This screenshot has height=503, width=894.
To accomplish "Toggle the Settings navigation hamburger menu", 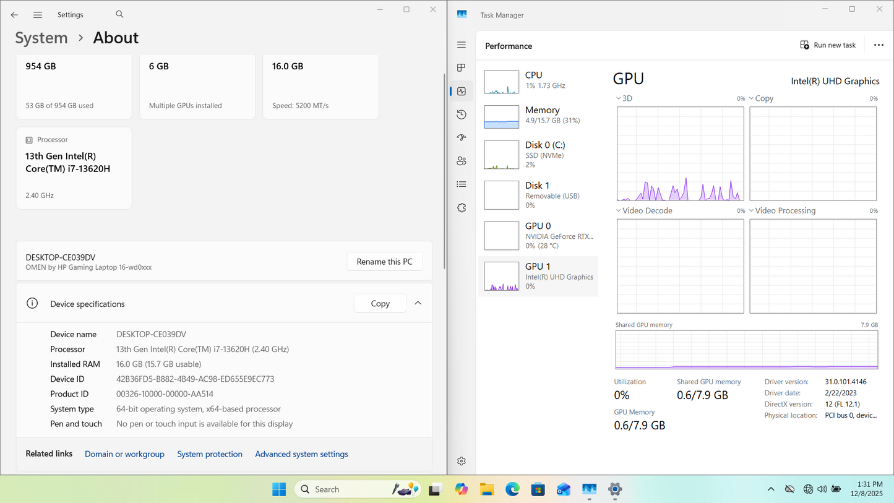I will click(38, 15).
